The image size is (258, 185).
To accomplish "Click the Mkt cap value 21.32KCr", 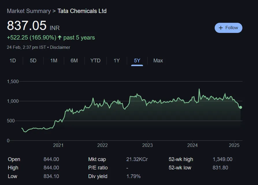I will (137, 159).
